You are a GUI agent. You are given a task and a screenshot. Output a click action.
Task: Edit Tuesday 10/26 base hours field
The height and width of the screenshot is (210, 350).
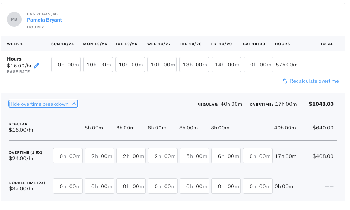[x=130, y=65]
